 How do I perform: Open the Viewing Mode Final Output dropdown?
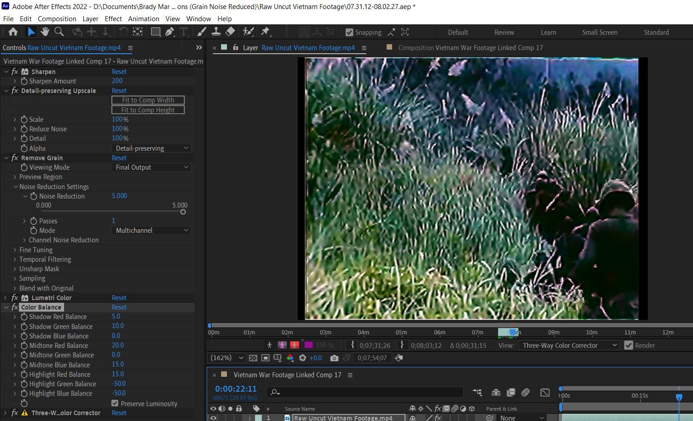click(x=151, y=167)
